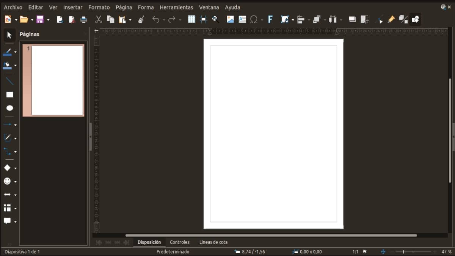The image size is (455, 256).
Task: Toggle the grid display
Action: [191, 19]
